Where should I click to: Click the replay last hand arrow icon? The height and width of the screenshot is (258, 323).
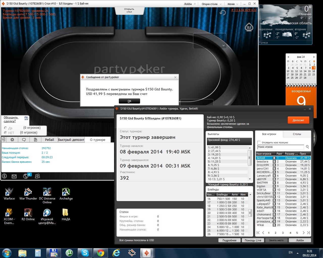coord(223,13)
